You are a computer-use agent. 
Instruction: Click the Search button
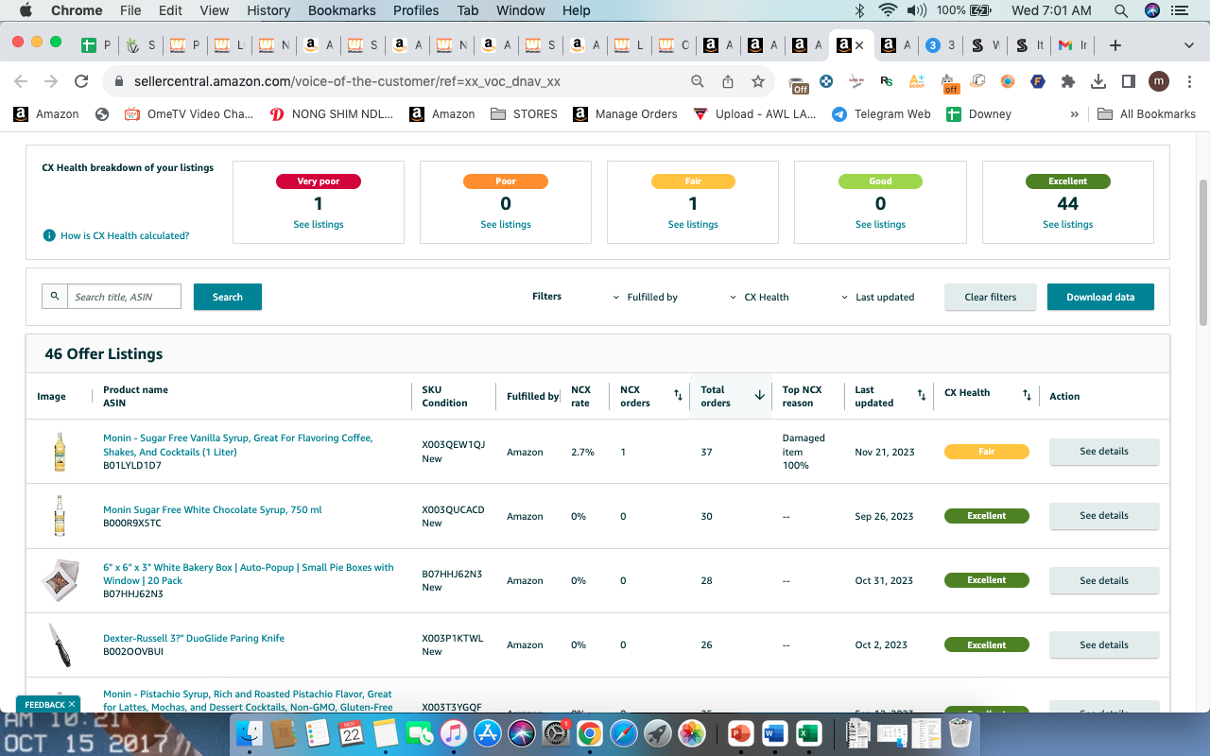coord(228,297)
